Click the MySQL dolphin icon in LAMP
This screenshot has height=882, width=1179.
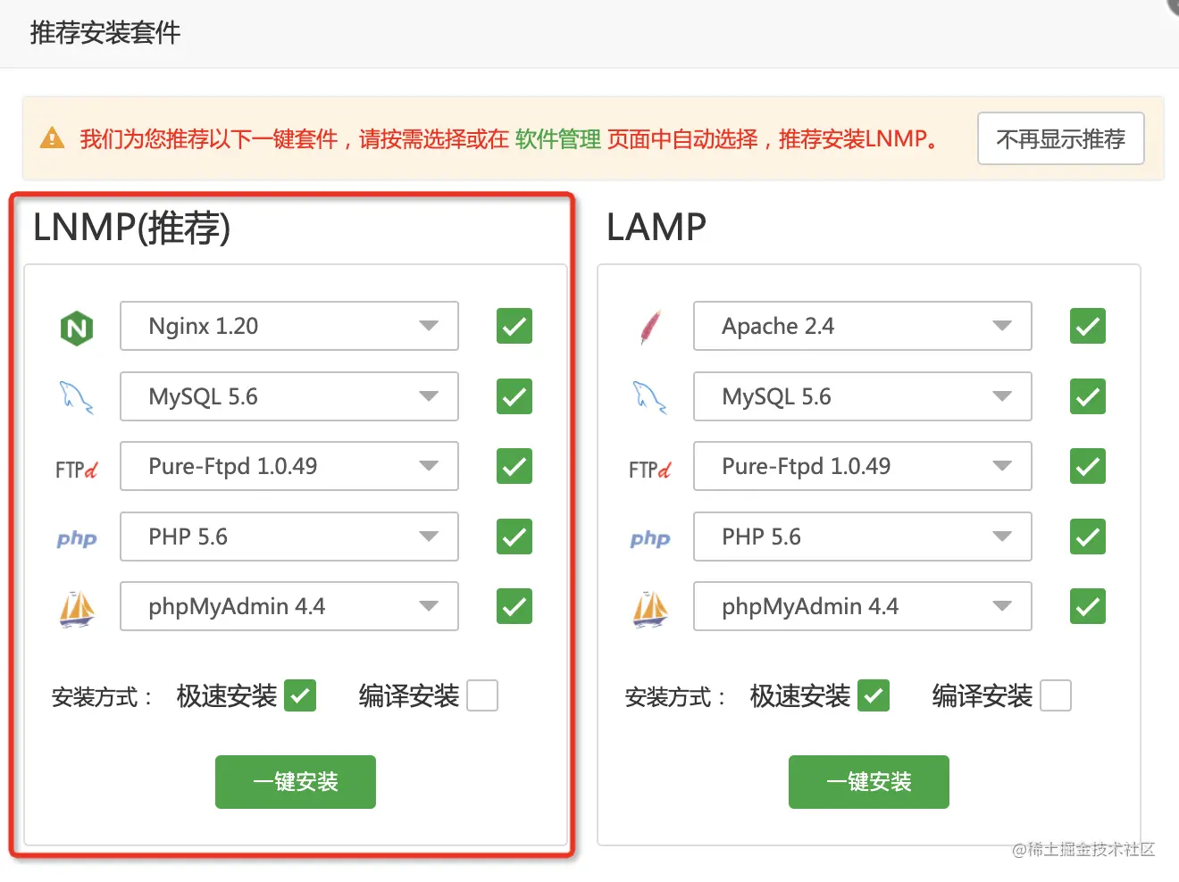tap(650, 397)
